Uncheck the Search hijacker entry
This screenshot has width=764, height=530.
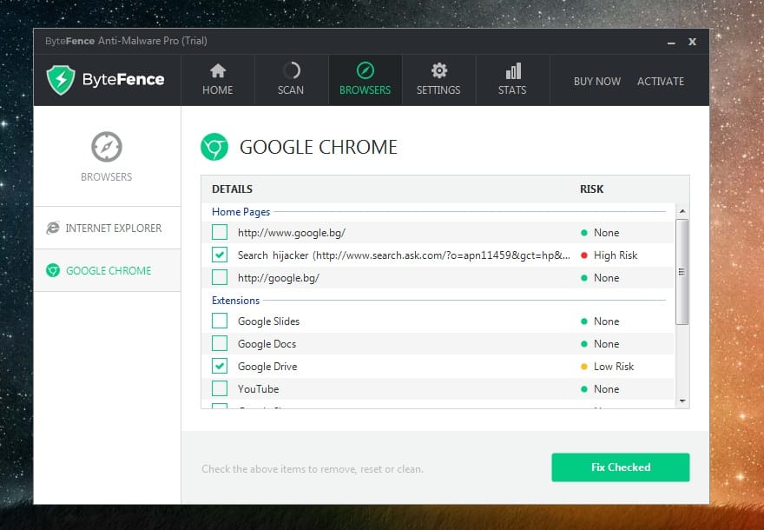pyautogui.click(x=220, y=255)
